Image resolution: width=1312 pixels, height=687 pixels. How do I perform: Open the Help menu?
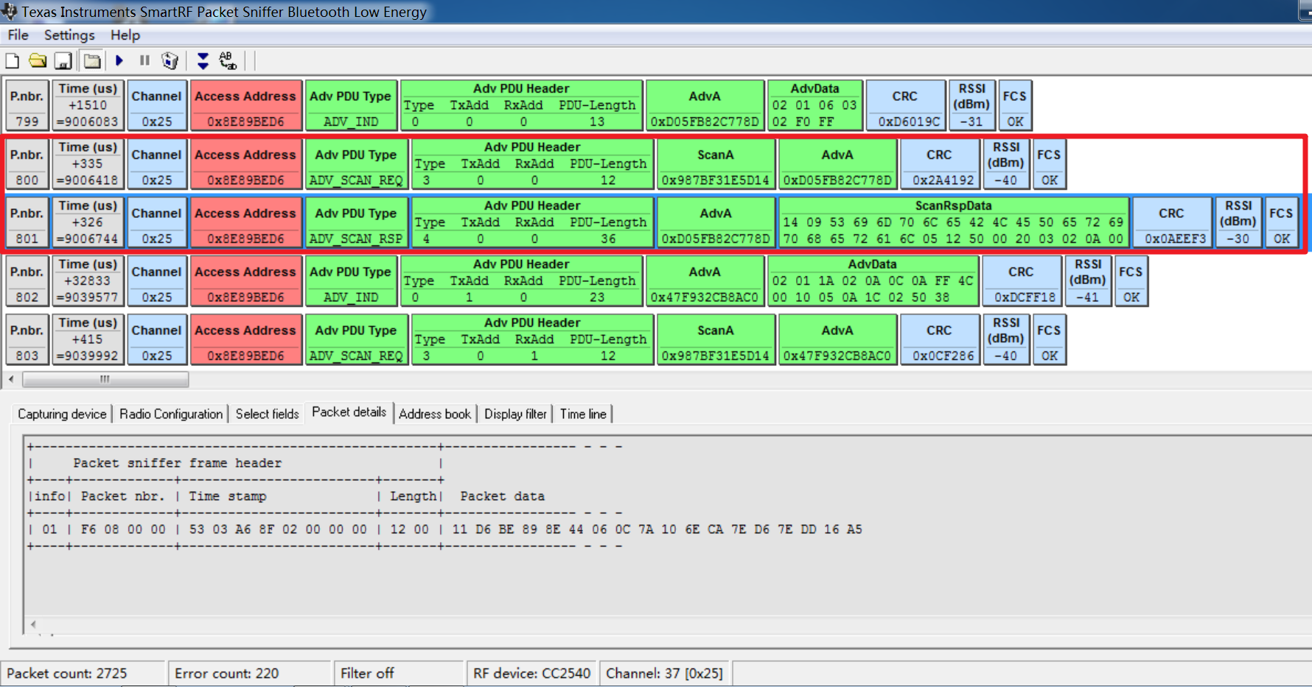tap(125, 35)
